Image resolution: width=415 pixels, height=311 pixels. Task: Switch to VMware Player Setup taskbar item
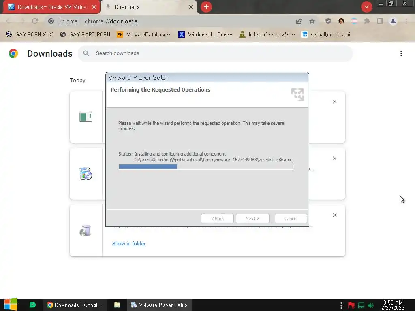[159, 305]
